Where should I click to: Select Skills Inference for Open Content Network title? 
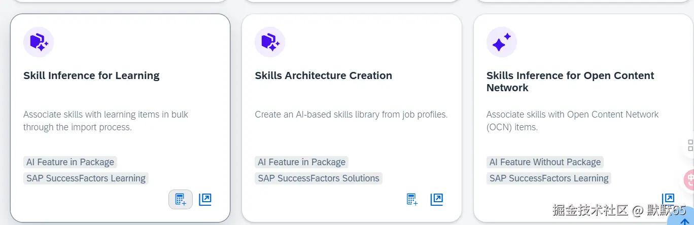[x=570, y=82]
